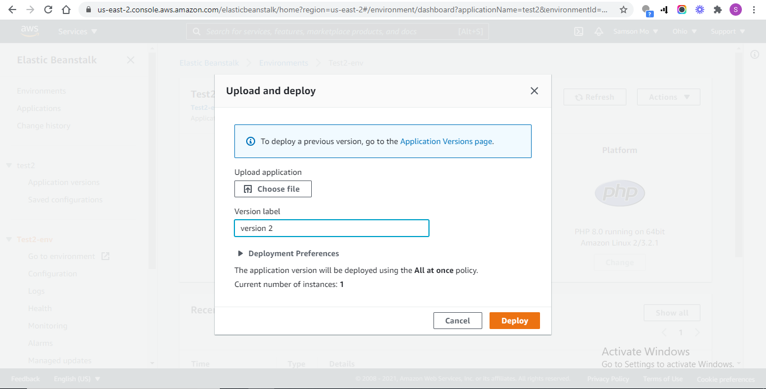Image resolution: width=766 pixels, height=389 pixels.
Task: Click the info icon in the blue banner
Action: pos(249,141)
